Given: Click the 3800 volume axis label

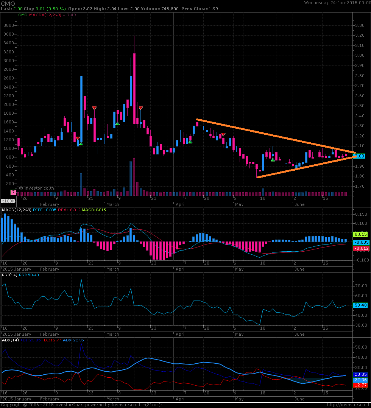Looking at the screenshot, I should 9,25.
